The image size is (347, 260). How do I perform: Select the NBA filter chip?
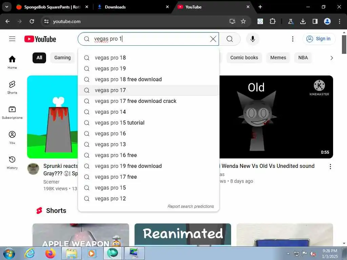pyautogui.click(x=303, y=58)
